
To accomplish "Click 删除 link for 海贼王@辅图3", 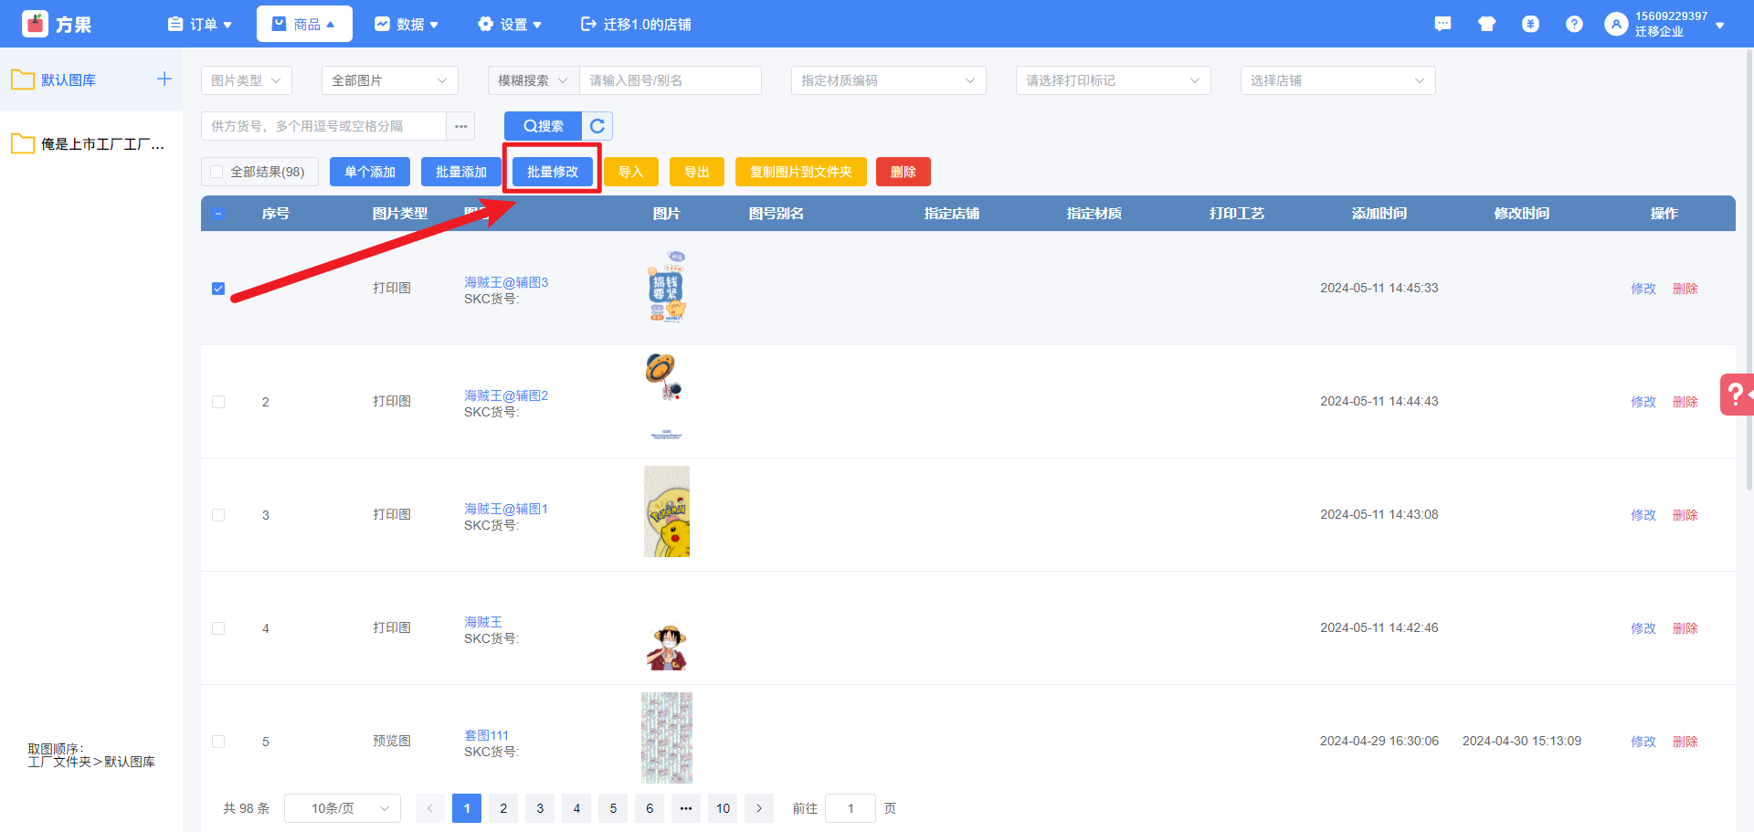I will pos(1685,289).
